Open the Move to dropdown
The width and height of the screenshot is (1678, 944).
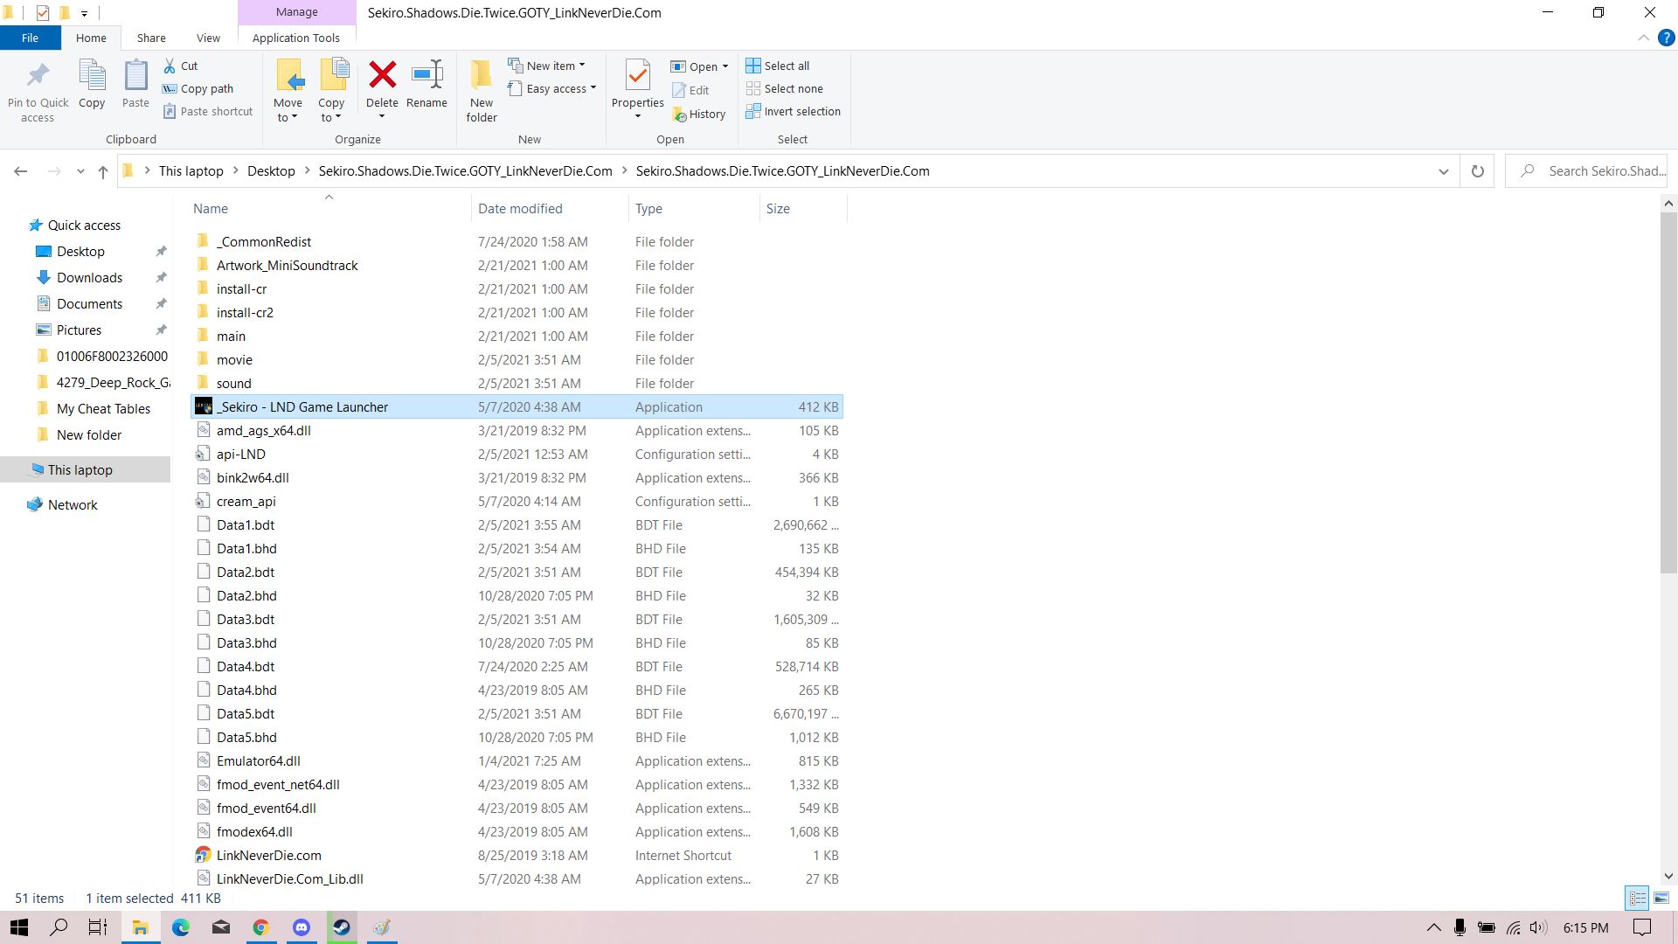pyautogui.click(x=288, y=110)
